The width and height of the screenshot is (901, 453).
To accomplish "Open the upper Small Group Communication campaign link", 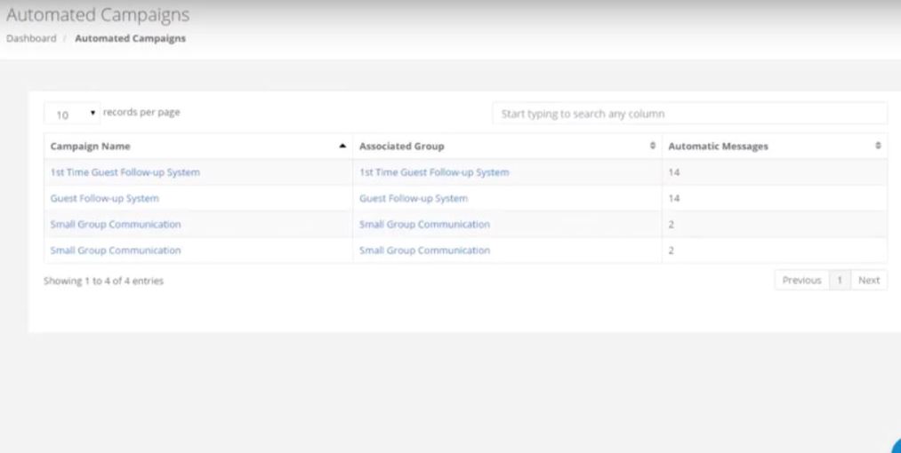I will pyautogui.click(x=116, y=224).
